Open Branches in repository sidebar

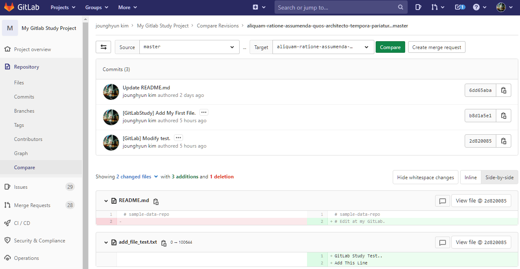[x=24, y=111]
